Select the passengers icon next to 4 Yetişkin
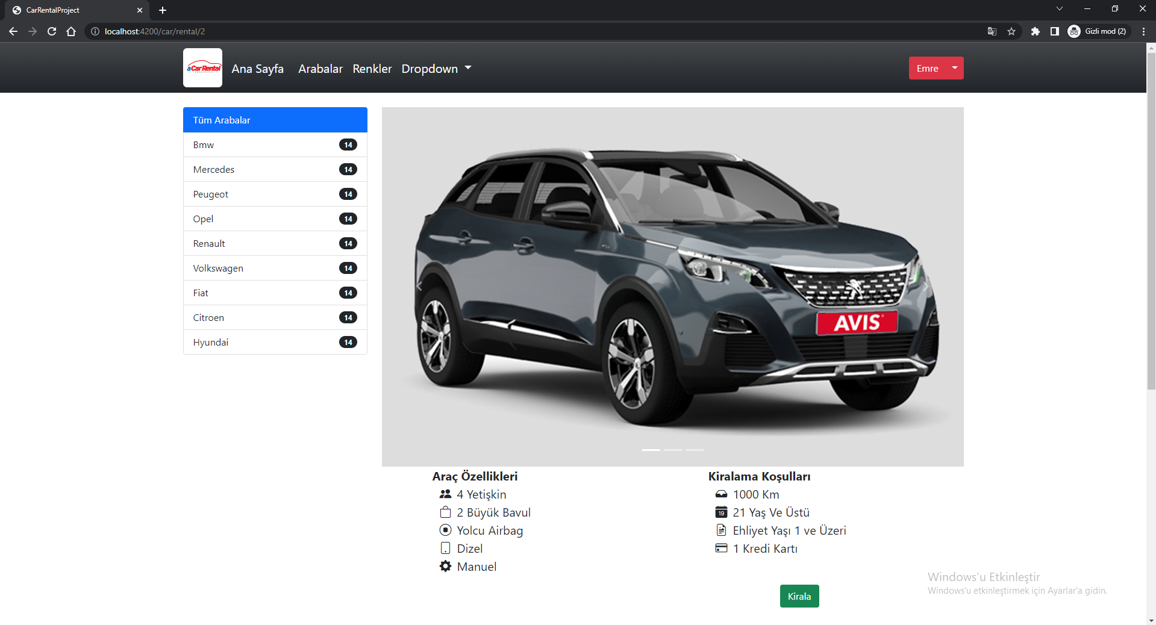Image resolution: width=1156 pixels, height=625 pixels. point(446,494)
